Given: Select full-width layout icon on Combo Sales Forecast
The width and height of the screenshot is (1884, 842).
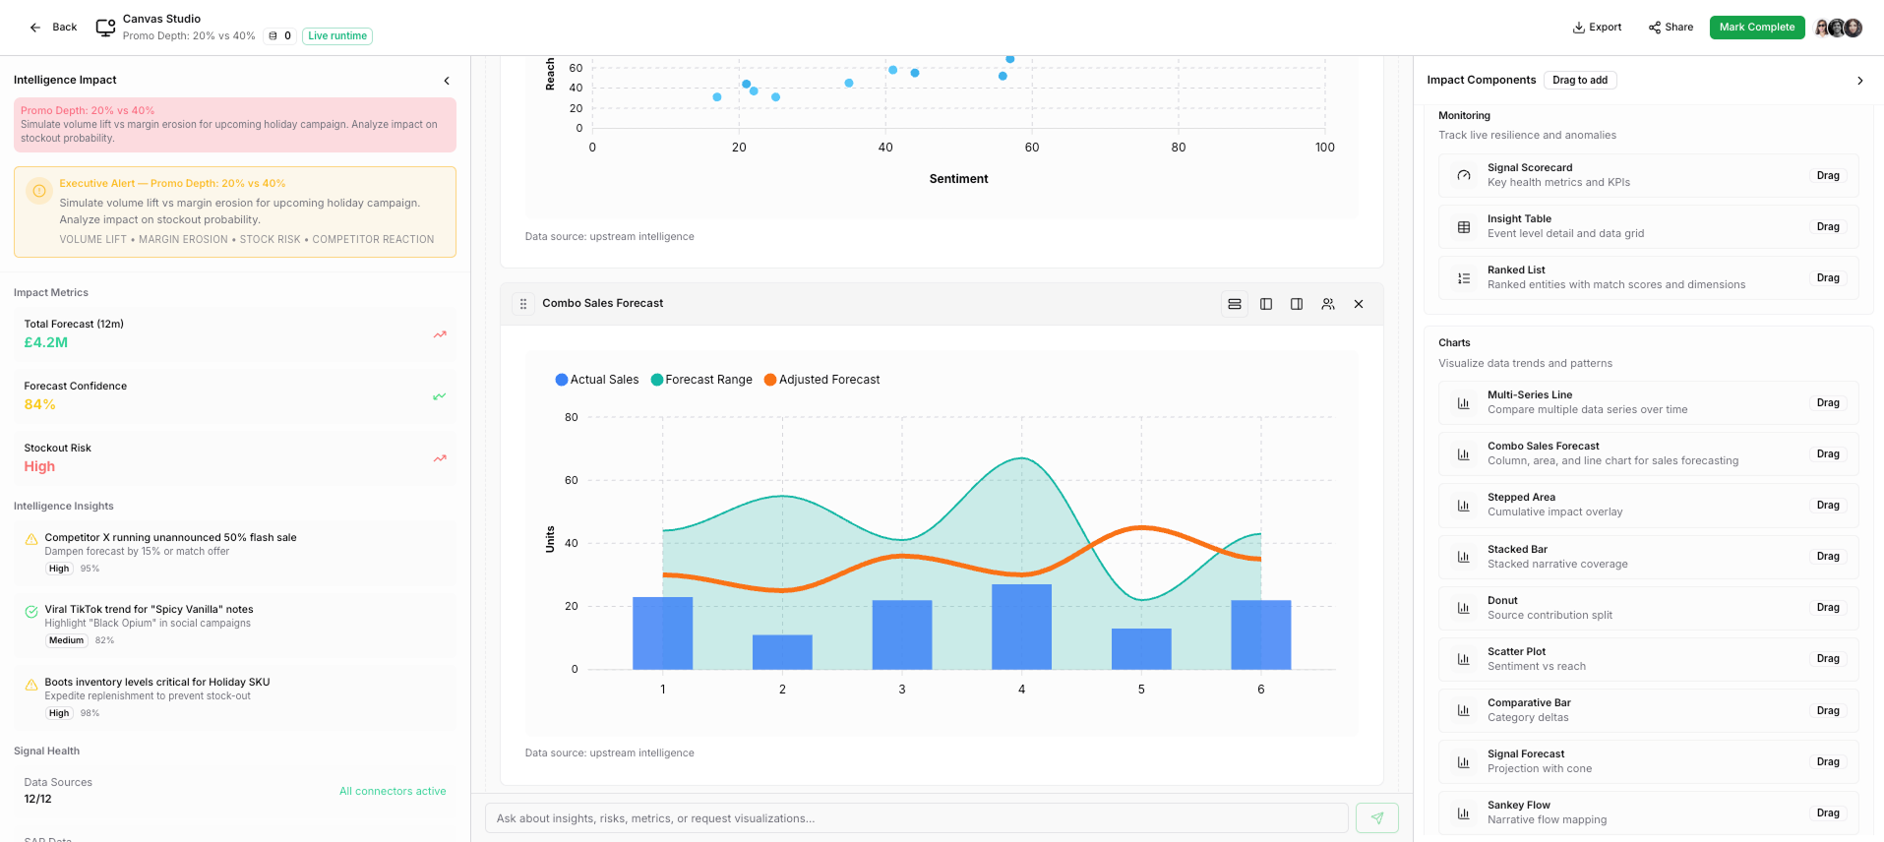Looking at the screenshot, I should click(1234, 304).
